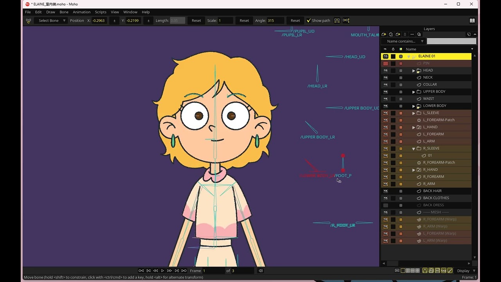Hide the NECK layer
Screen dimensions: 501x282
click(x=386, y=78)
